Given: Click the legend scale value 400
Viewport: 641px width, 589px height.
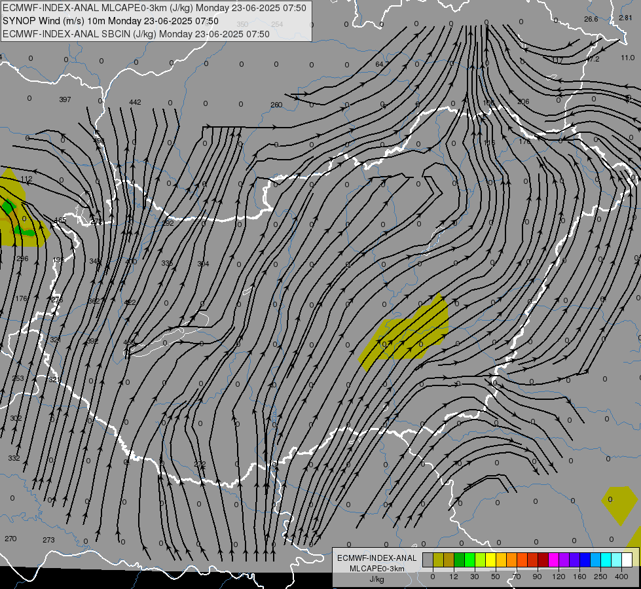Looking at the screenshot, I should pyautogui.click(x=621, y=577).
